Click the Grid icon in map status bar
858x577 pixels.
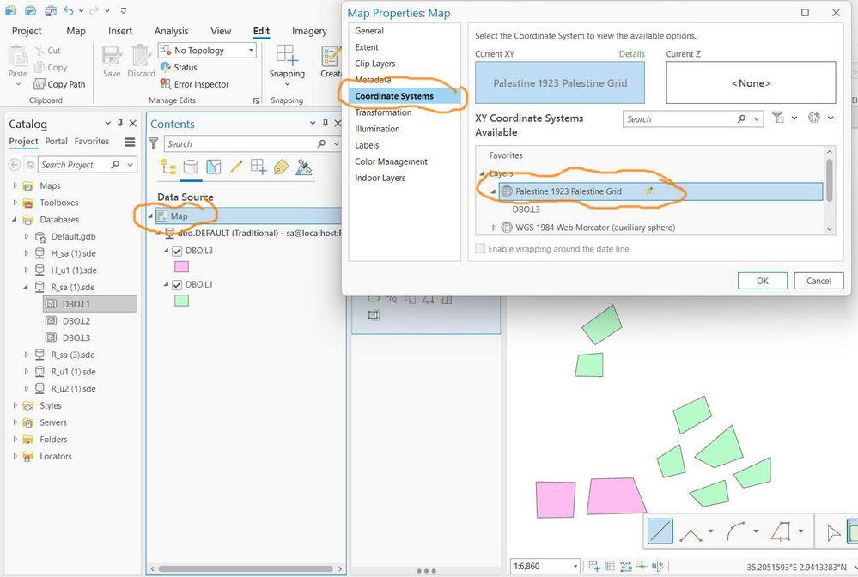[610, 566]
